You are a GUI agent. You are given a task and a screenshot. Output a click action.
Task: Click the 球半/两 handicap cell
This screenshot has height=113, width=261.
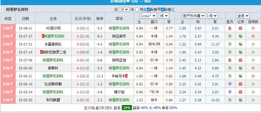[x=154, y=44]
